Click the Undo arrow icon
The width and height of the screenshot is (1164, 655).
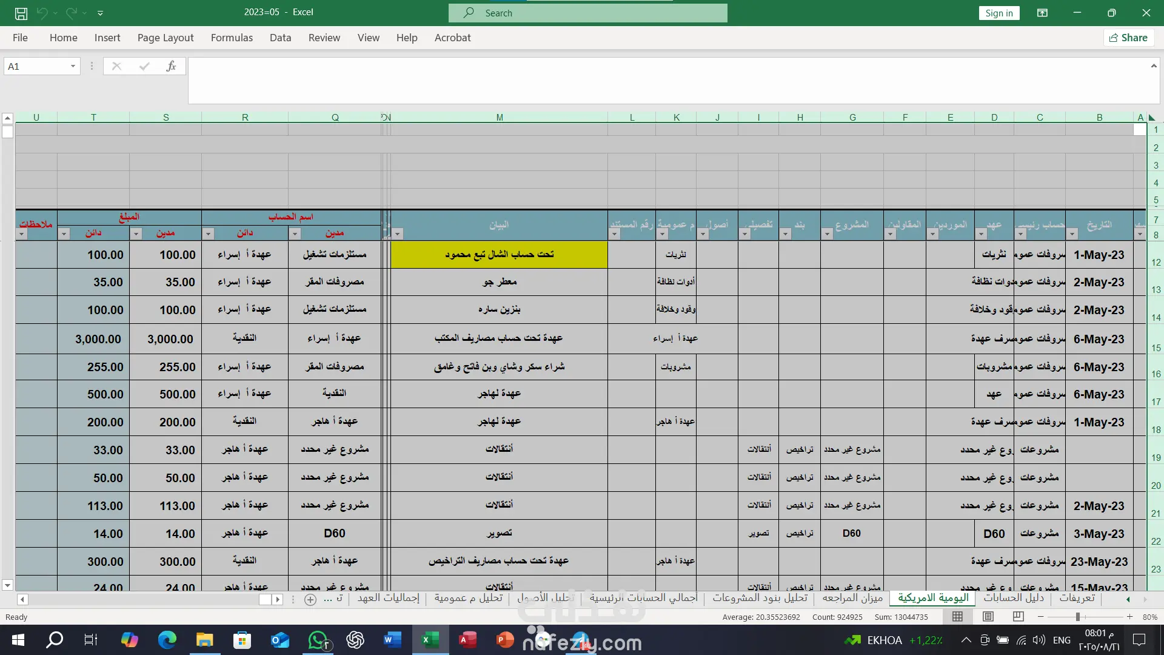pos(42,13)
